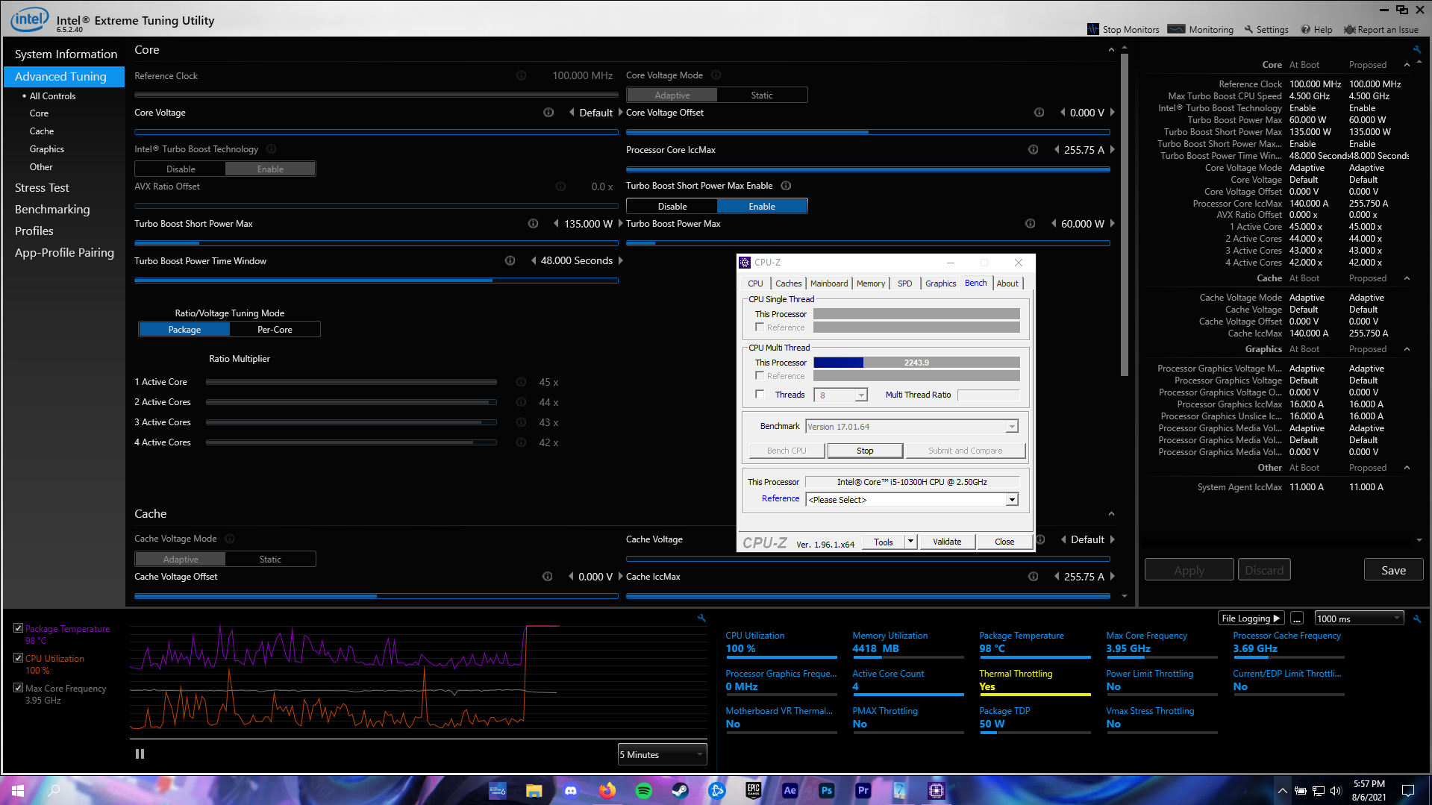
Task: Click the Save button
Action: point(1393,570)
